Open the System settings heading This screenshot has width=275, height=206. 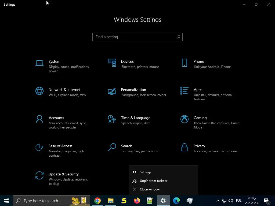pyautogui.click(x=54, y=61)
